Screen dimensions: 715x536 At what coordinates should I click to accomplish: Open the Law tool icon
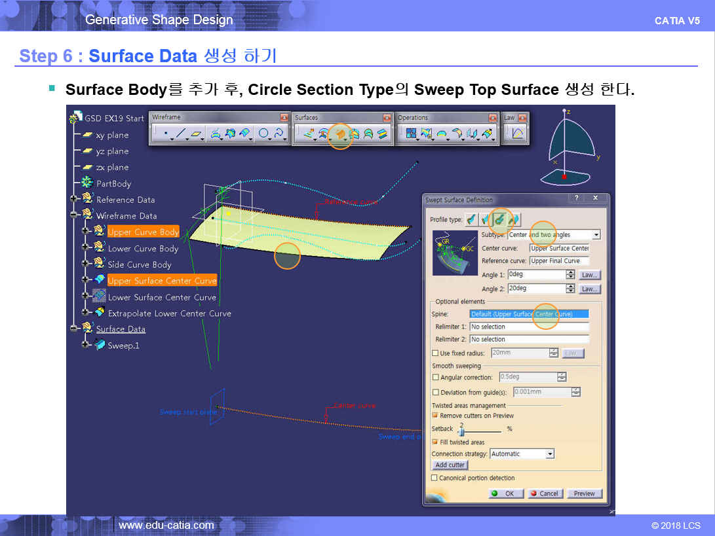click(x=517, y=134)
